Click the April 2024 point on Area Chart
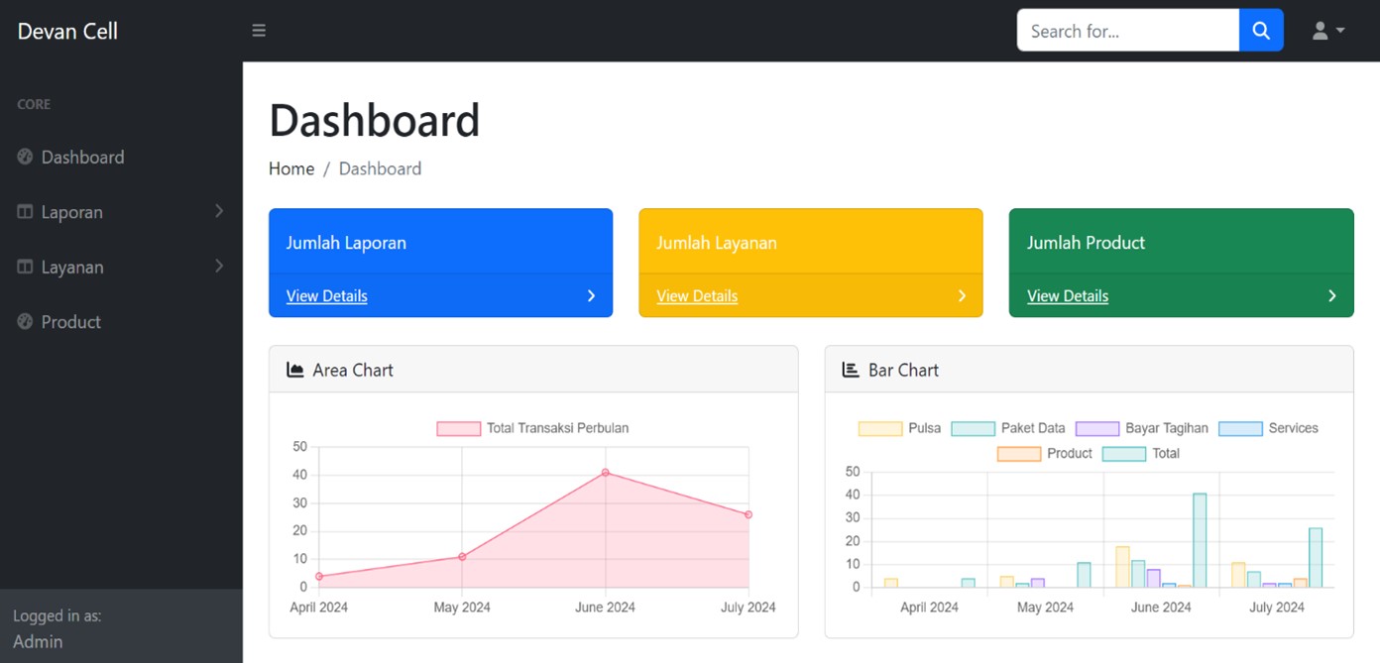 pos(319,576)
